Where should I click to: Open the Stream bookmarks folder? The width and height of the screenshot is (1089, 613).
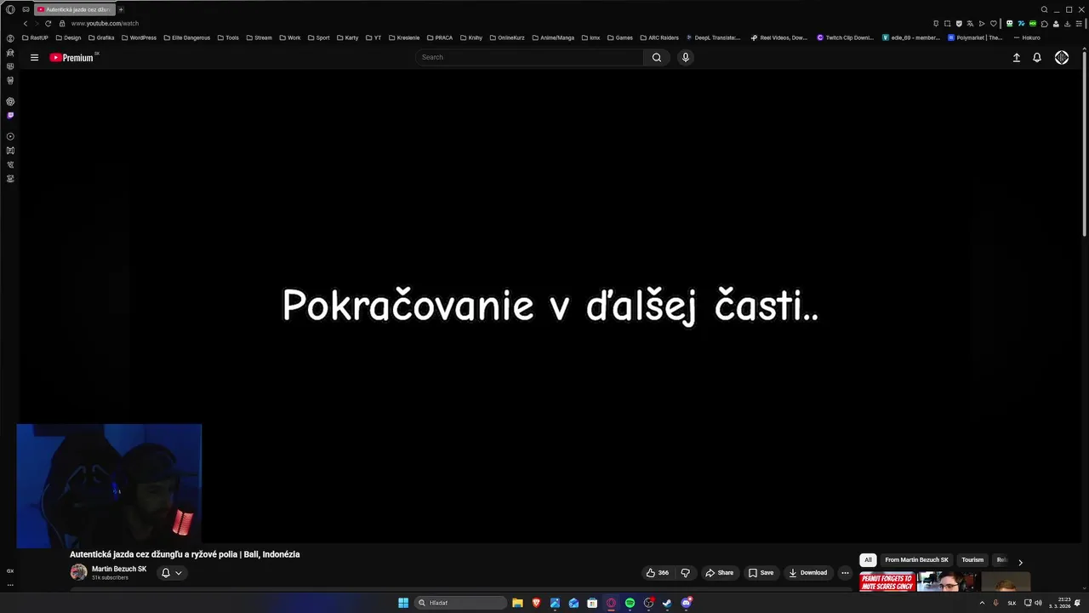click(x=259, y=37)
